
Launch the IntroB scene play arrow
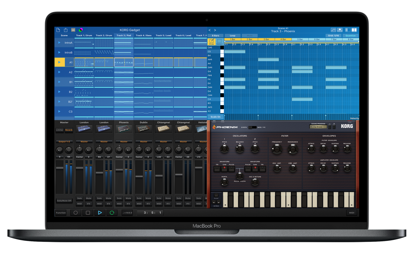(x=59, y=53)
